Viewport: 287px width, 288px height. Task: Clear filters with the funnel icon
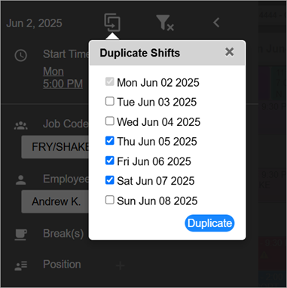(x=165, y=23)
